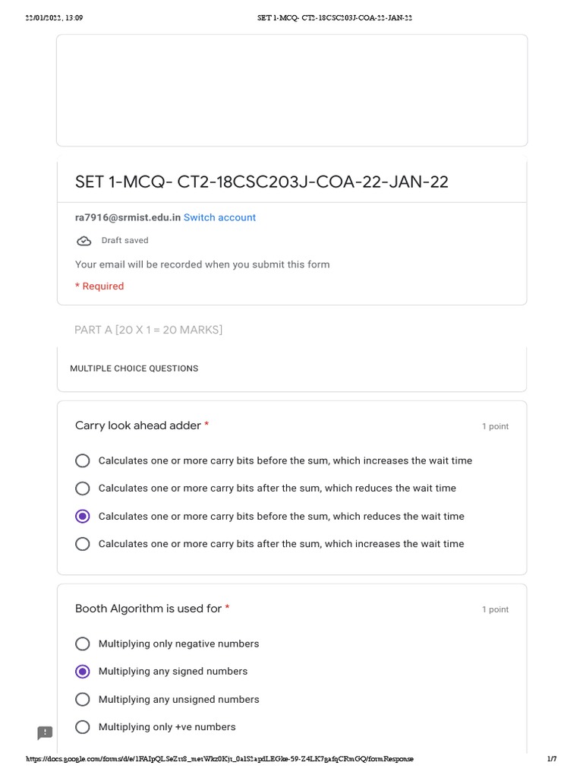Image resolution: width=583 pixels, height=778 pixels.
Task: Select 'before the sum, increases wait time' option
Action: pos(83,460)
